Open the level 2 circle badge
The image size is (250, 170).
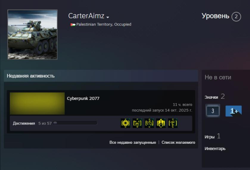(x=236, y=16)
